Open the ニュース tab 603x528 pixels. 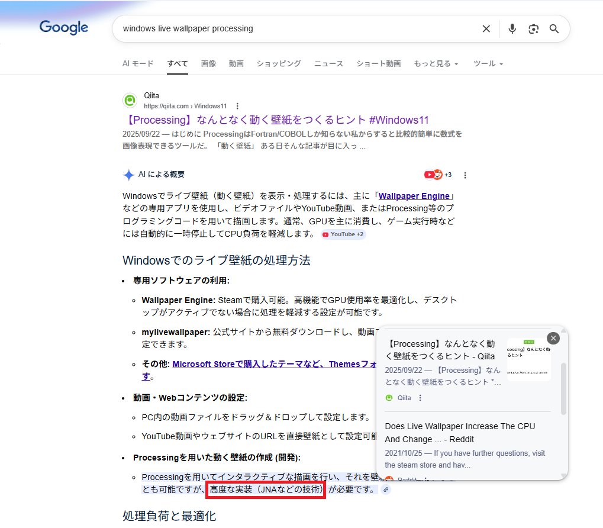coord(328,63)
